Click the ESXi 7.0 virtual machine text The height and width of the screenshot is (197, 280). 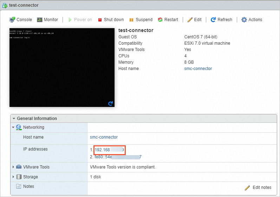[207, 43]
